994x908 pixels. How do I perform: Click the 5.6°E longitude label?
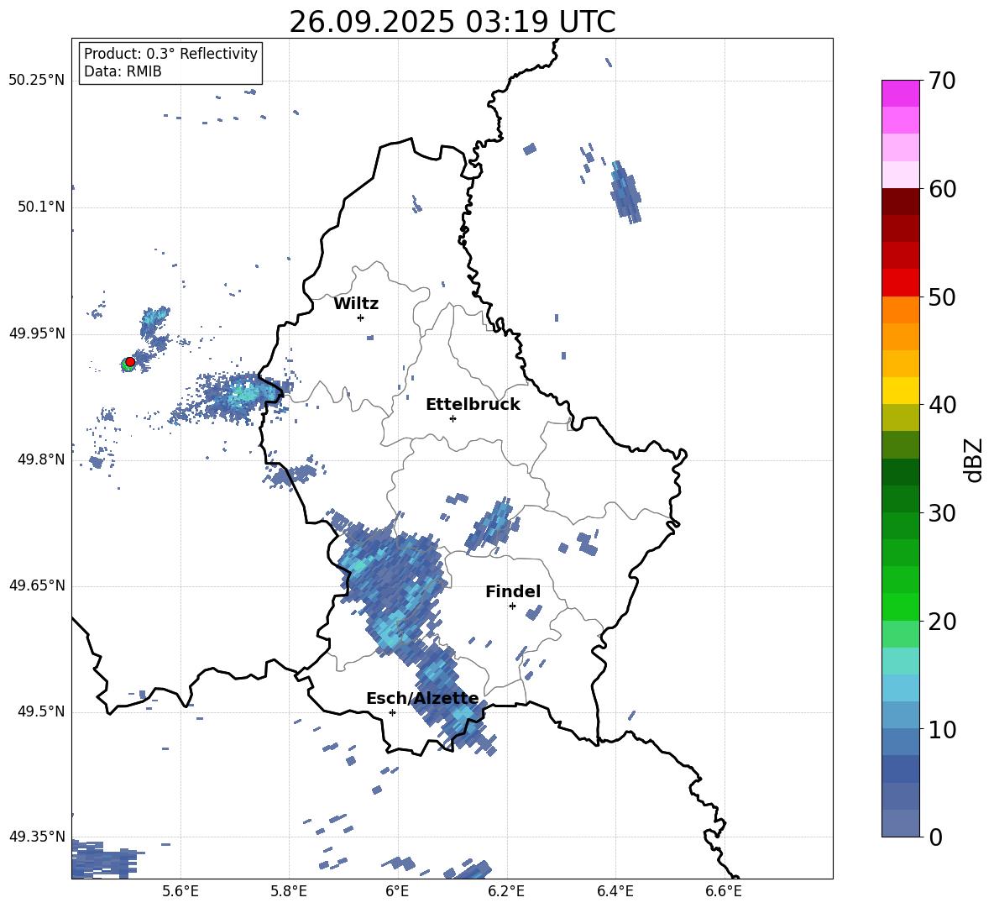[180, 891]
